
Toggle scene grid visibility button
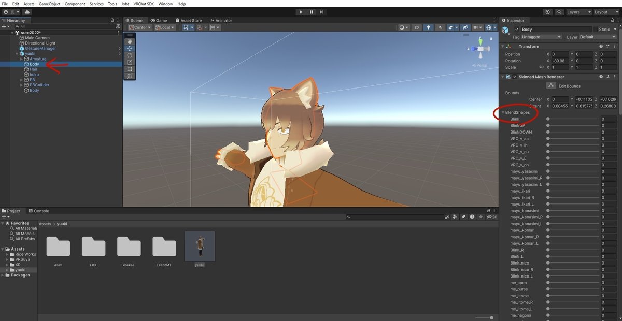tap(186, 27)
